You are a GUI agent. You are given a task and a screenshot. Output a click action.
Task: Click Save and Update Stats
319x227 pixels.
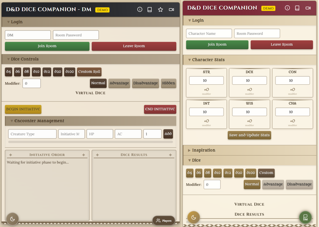click(249, 135)
